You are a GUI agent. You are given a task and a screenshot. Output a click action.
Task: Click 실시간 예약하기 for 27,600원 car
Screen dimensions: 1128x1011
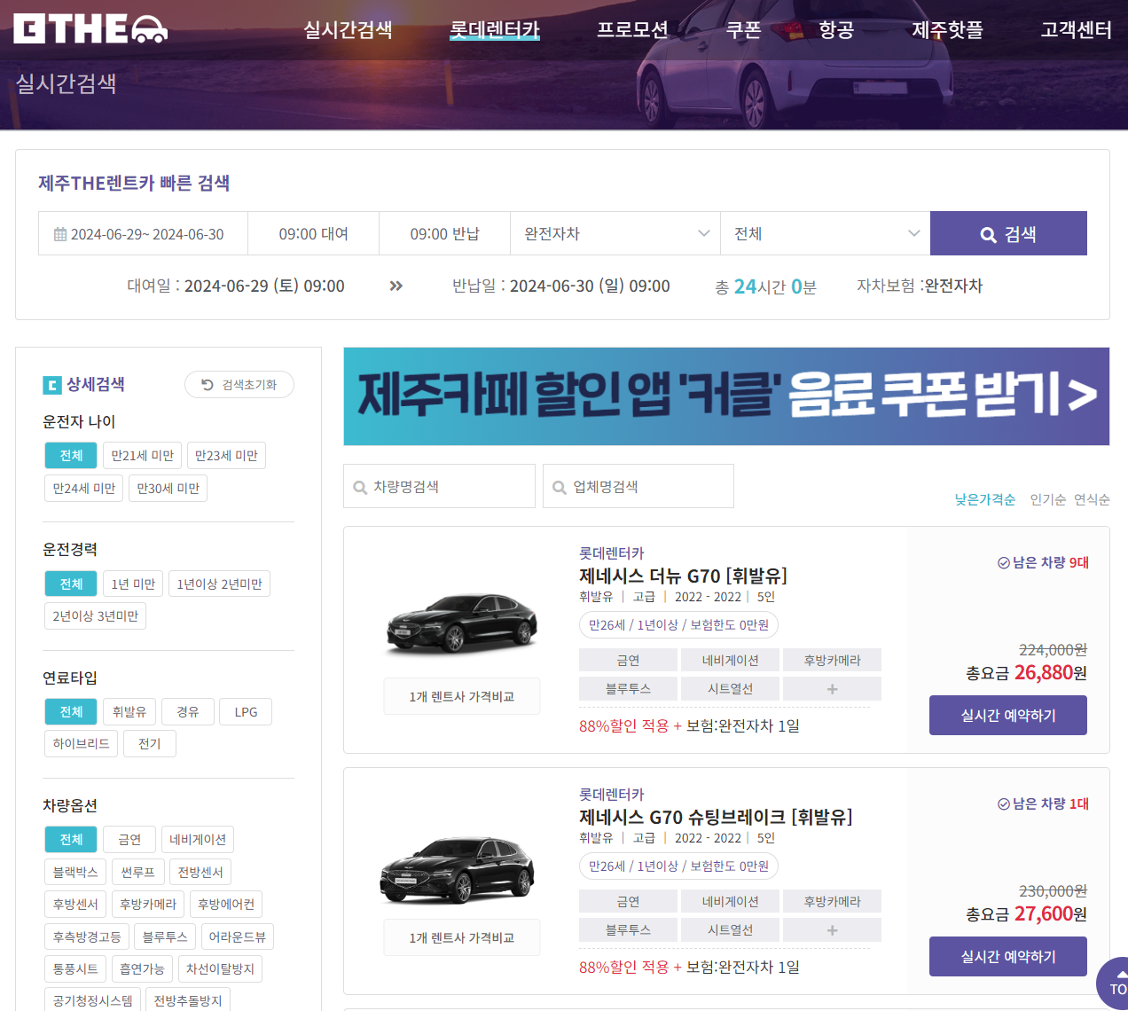1008,957
